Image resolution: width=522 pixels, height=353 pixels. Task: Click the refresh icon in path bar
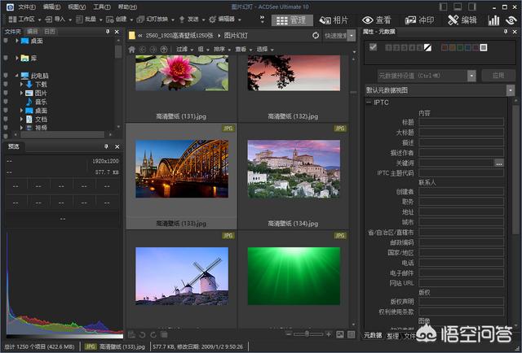point(316,36)
